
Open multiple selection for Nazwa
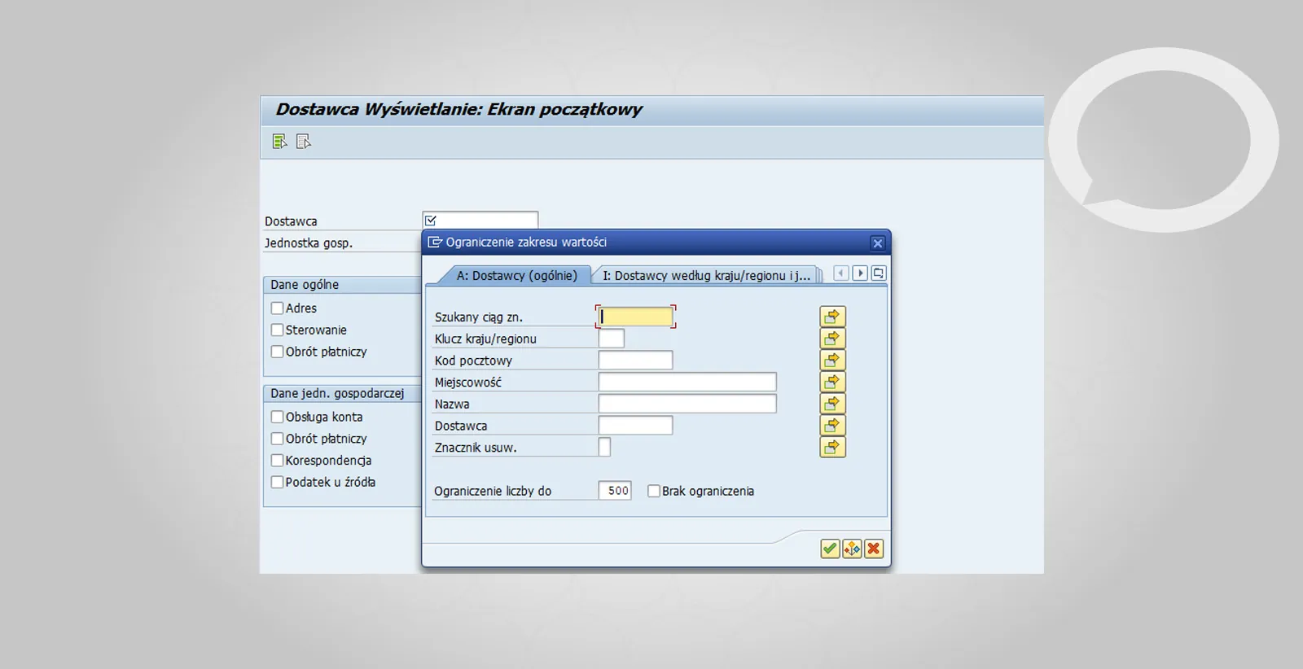point(832,404)
